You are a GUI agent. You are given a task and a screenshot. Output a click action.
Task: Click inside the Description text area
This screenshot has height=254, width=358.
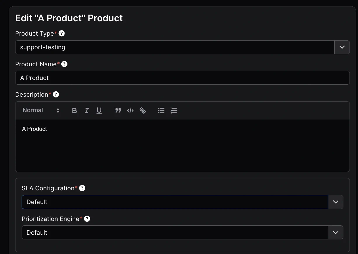182,145
